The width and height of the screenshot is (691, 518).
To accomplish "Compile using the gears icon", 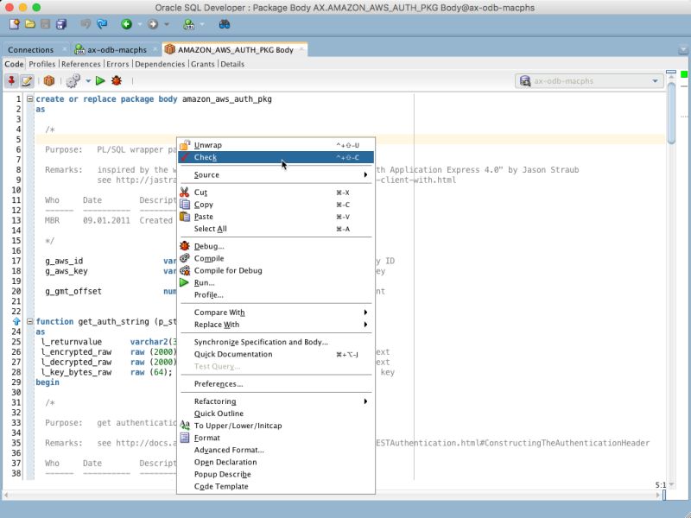I will click(72, 79).
